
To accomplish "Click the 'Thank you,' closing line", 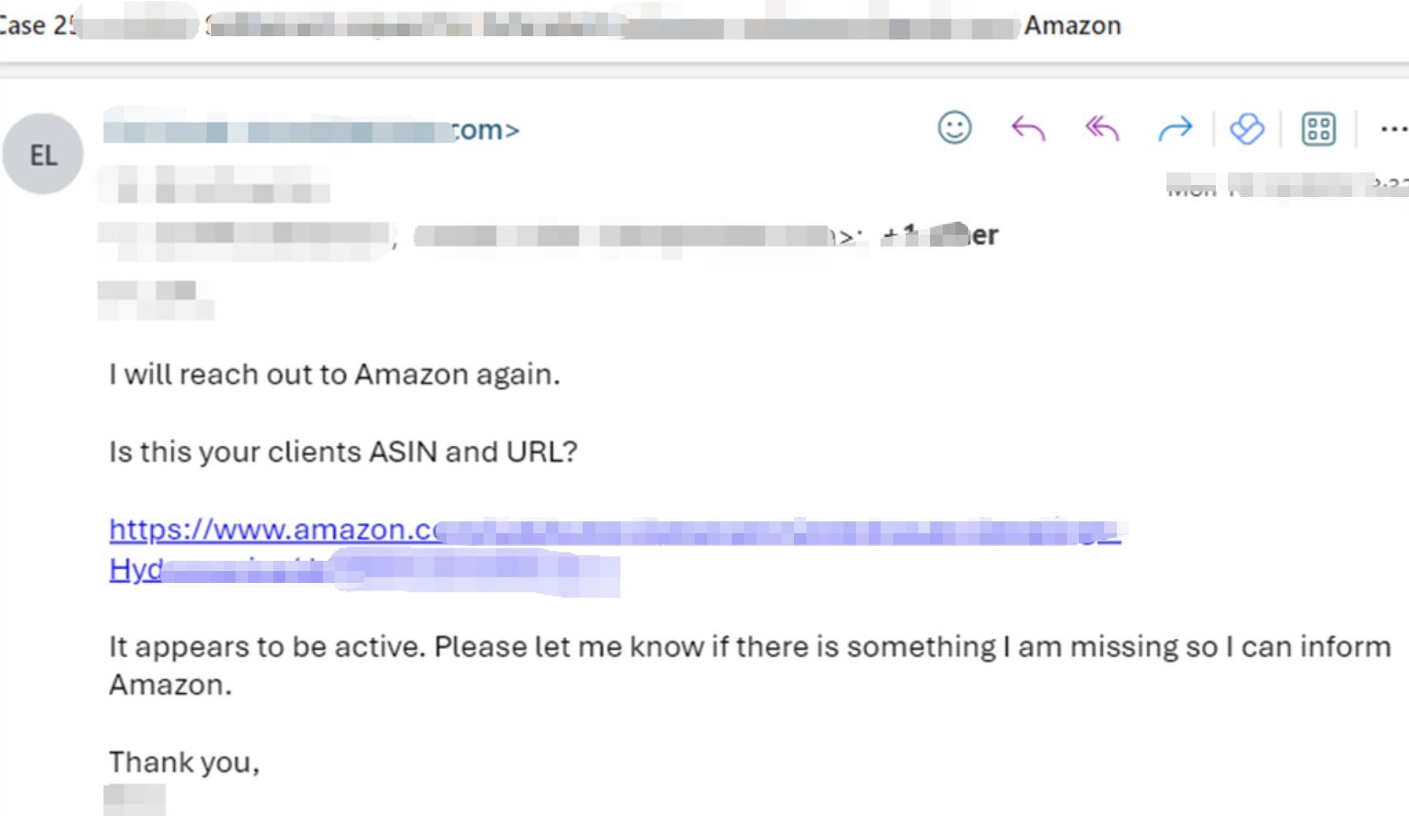I will coord(184,762).
